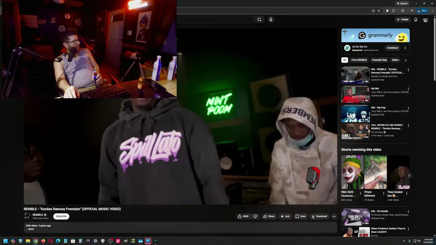This screenshot has height=245, width=436.
Task: Select the From REMBLE filter chip
Action: point(359,60)
